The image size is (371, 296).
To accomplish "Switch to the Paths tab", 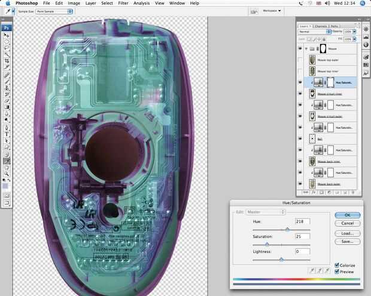I will [334, 26].
